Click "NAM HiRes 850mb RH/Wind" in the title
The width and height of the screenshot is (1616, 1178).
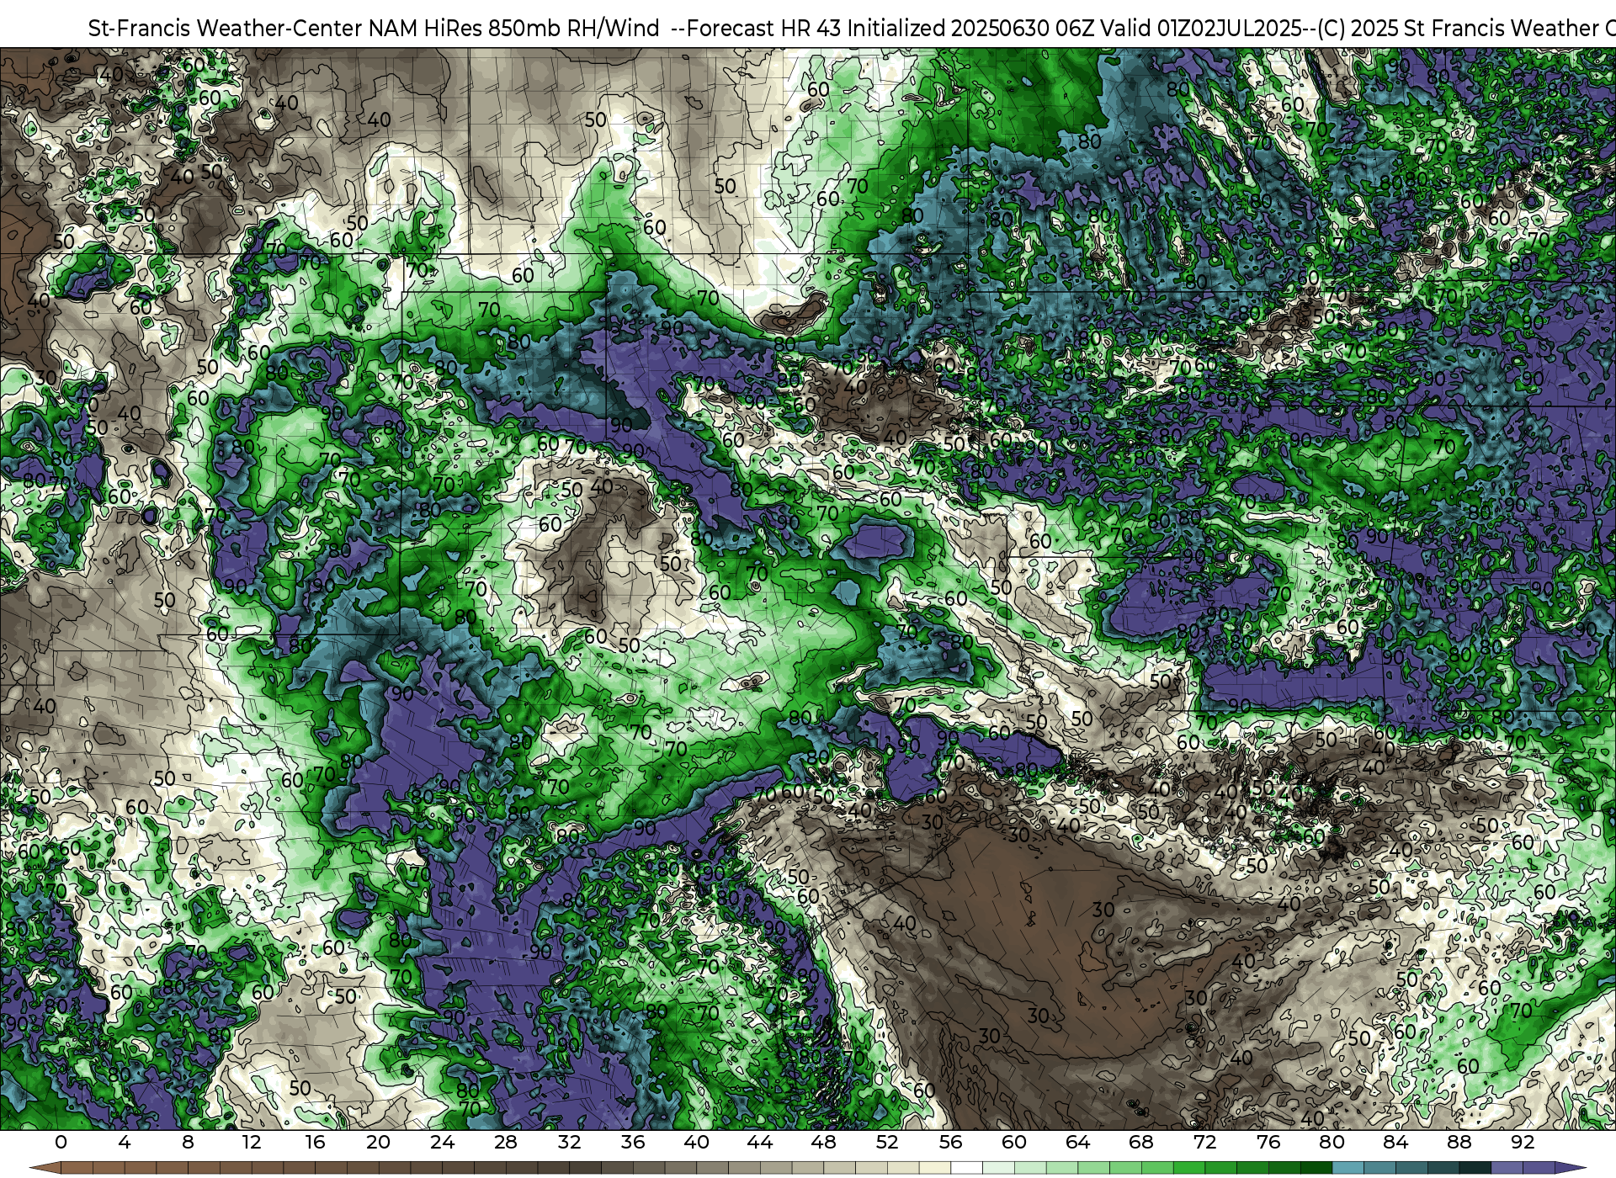[x=514, y=28]
